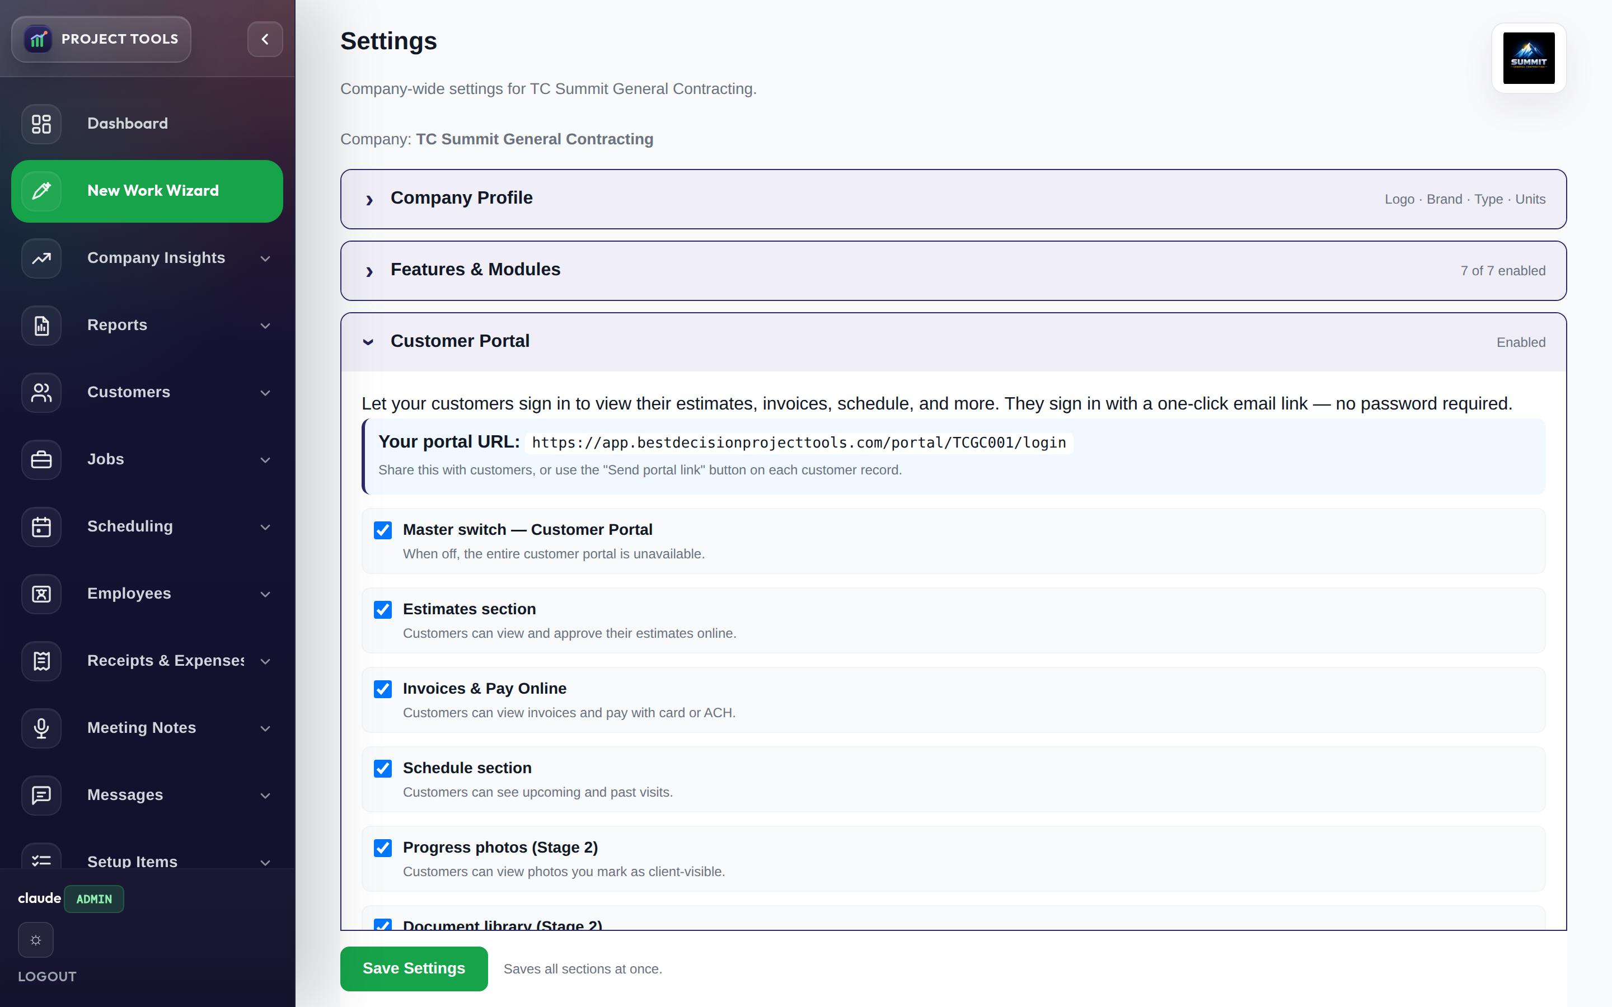Click the green Save Settings button
Screen dimensions: 1612x1007
tap(414, 968)
